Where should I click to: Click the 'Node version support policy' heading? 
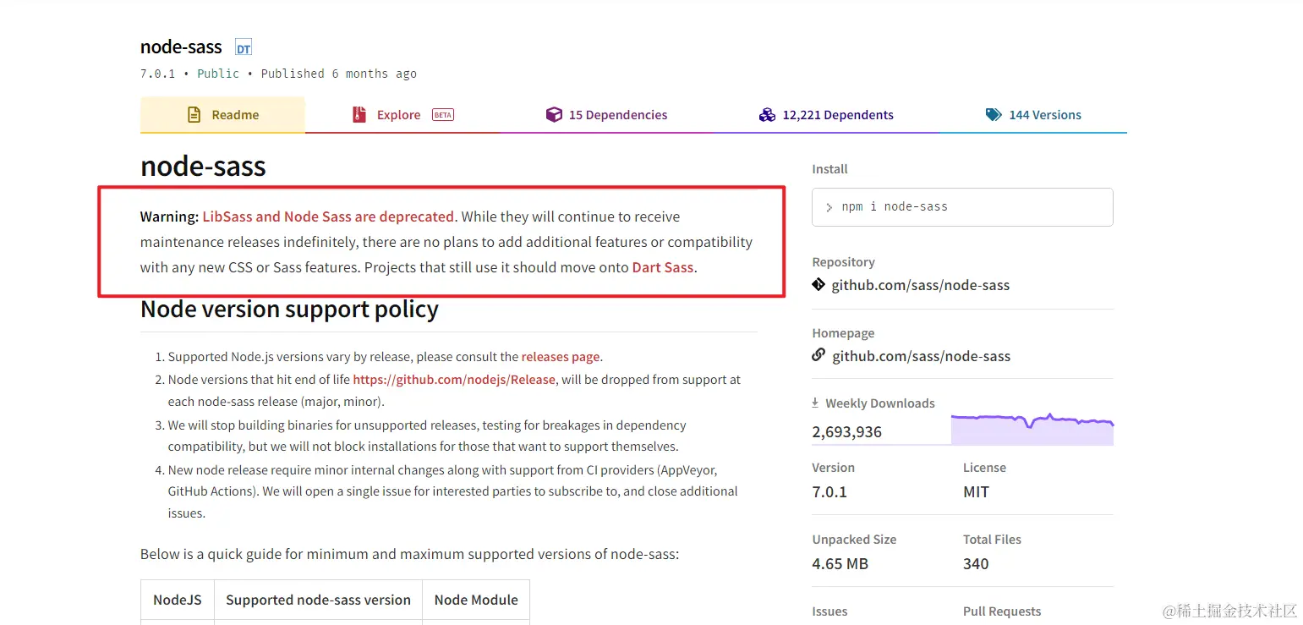coord(289,310)
